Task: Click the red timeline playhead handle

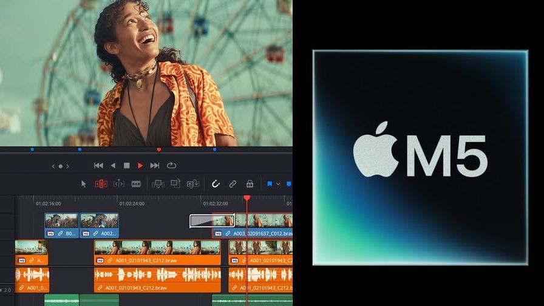Action: [246, 198]
